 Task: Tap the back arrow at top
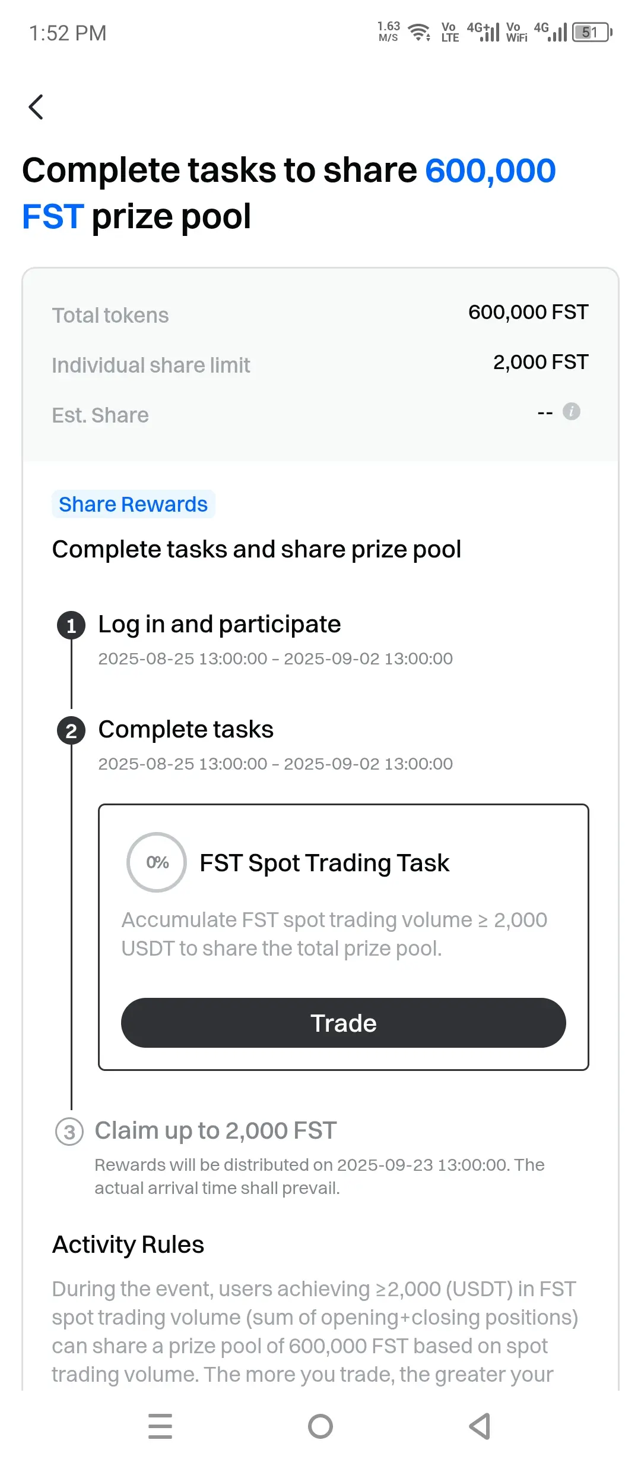tap(36, 107)
